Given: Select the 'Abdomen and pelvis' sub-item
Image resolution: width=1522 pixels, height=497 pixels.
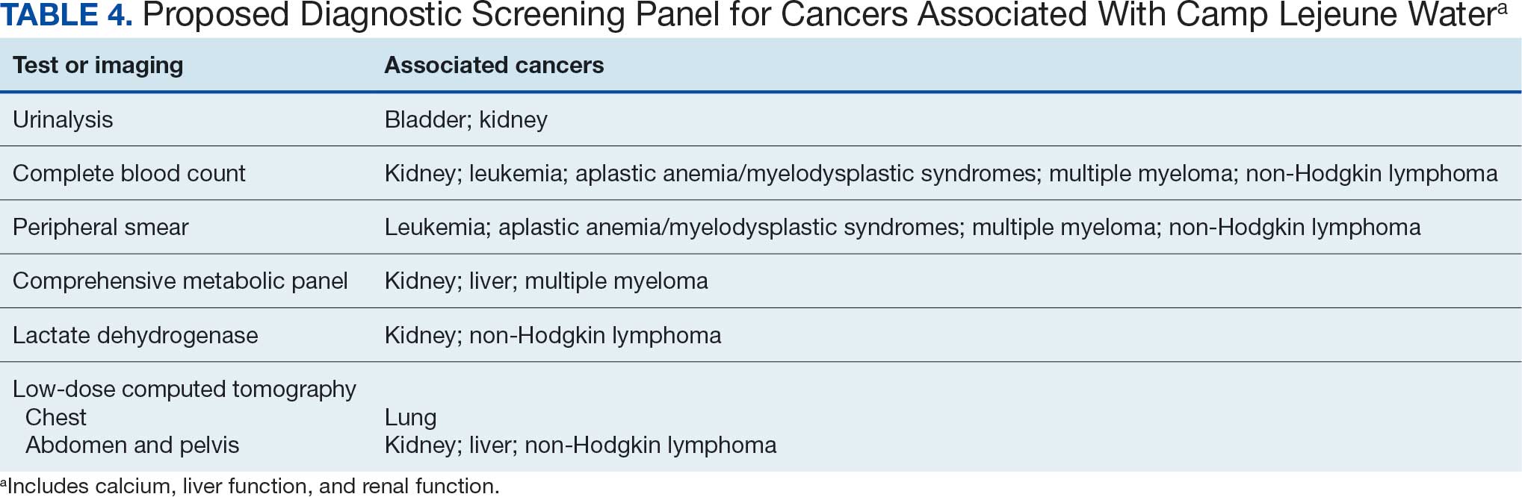Looking at the screenshot, I should [x=132, y=446].
